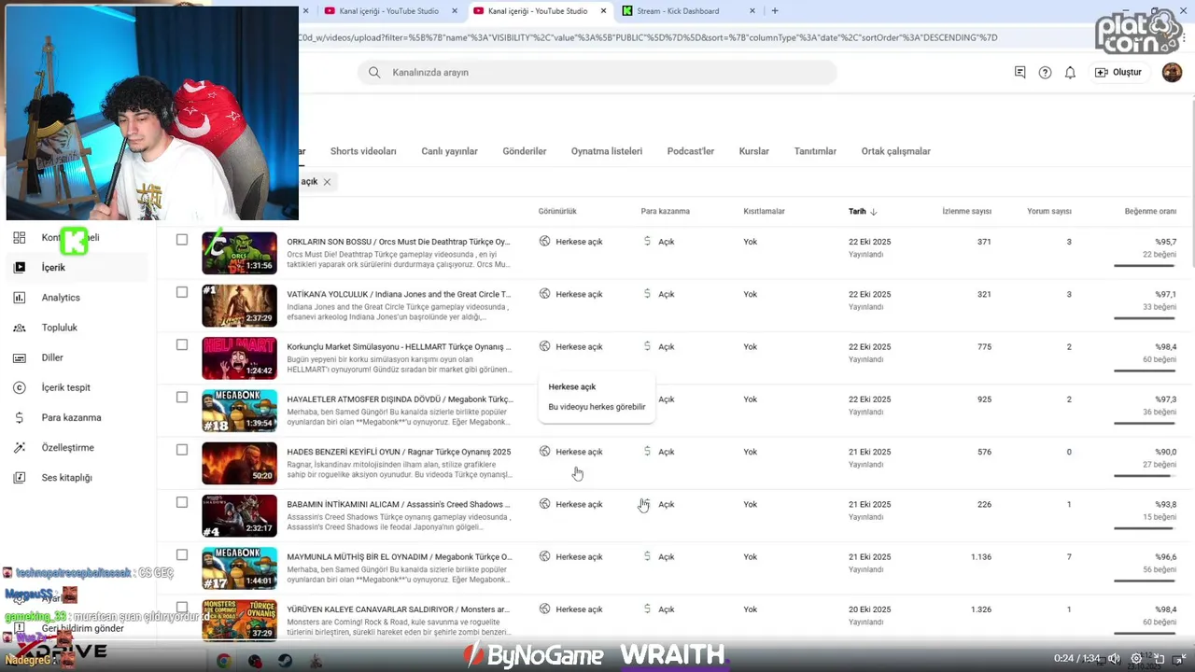1195x672 pixels.
Task: Click Steam icon in the taskbar
Action: pos(285,661)
